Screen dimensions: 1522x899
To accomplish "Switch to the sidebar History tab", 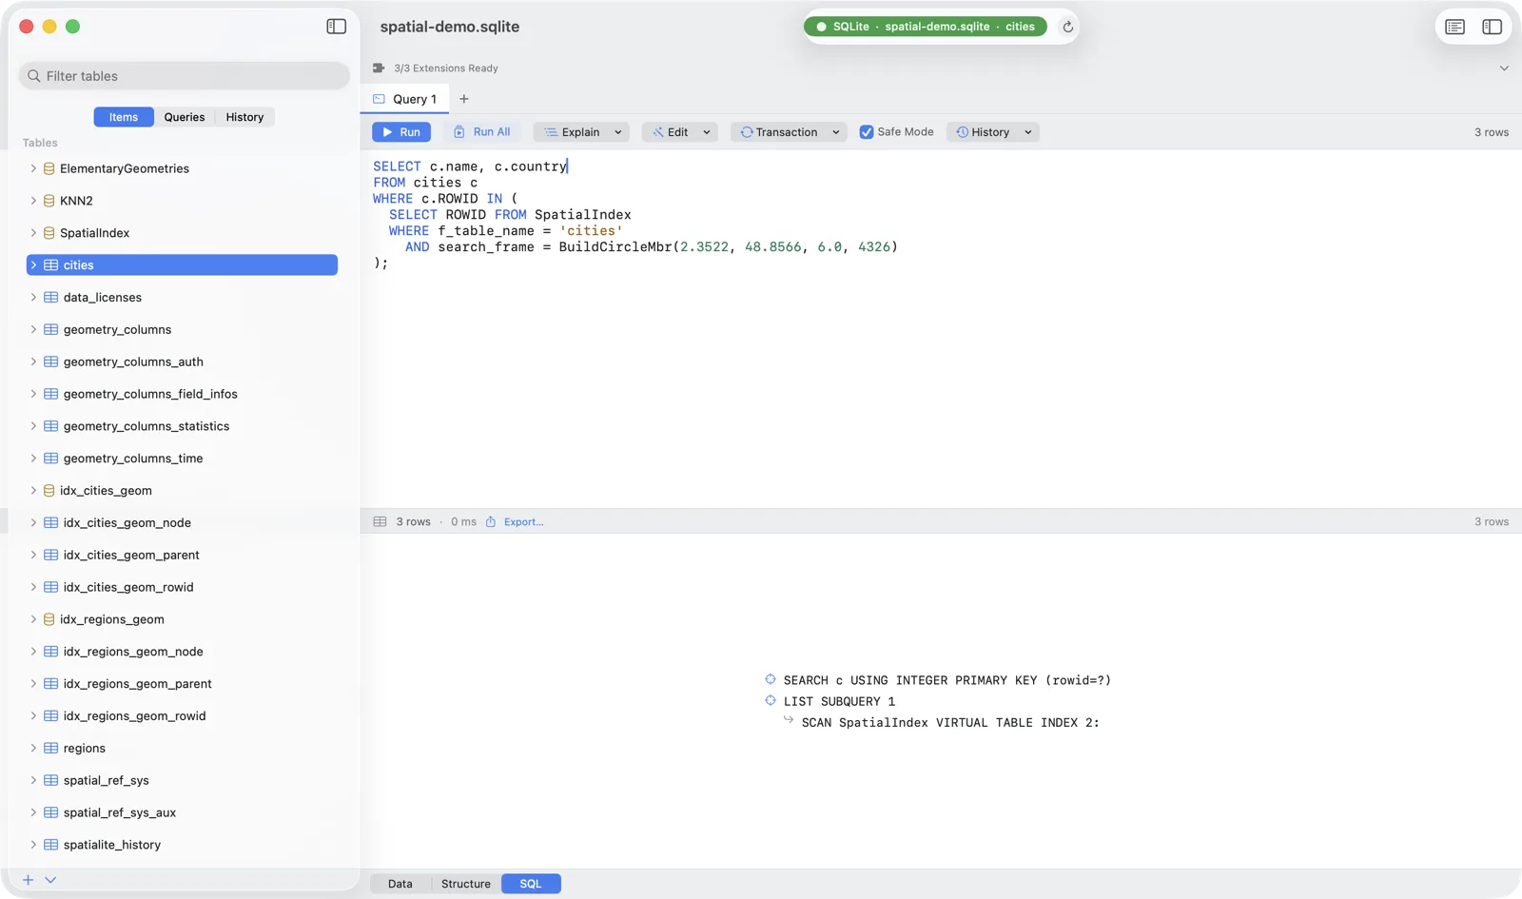I will (244, 117).
